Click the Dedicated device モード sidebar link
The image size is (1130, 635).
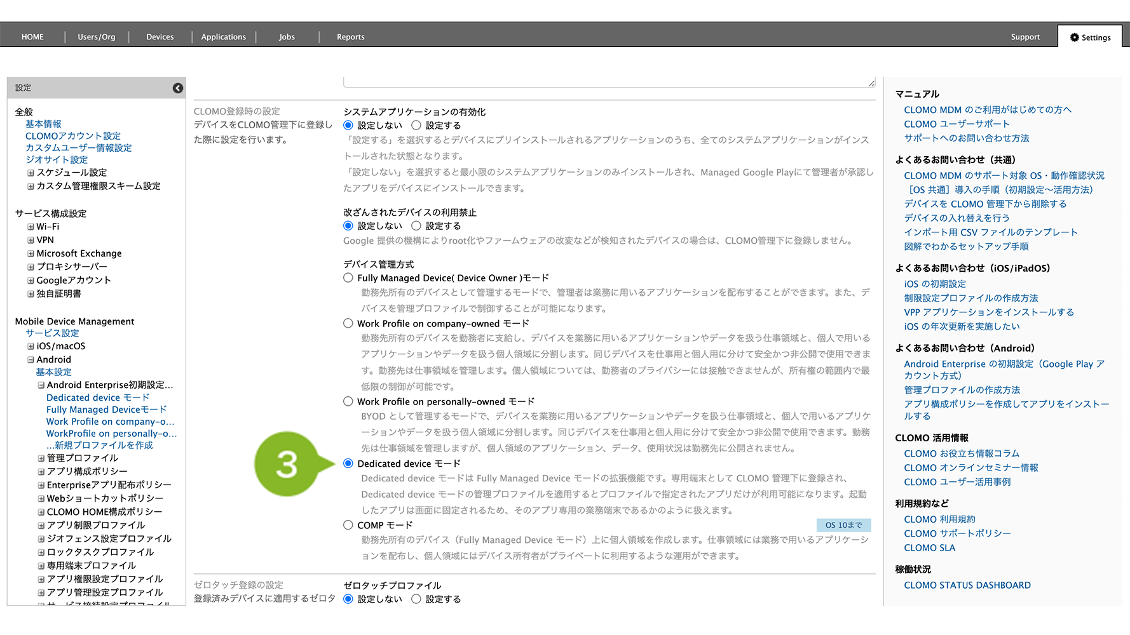tap(98, 398)
